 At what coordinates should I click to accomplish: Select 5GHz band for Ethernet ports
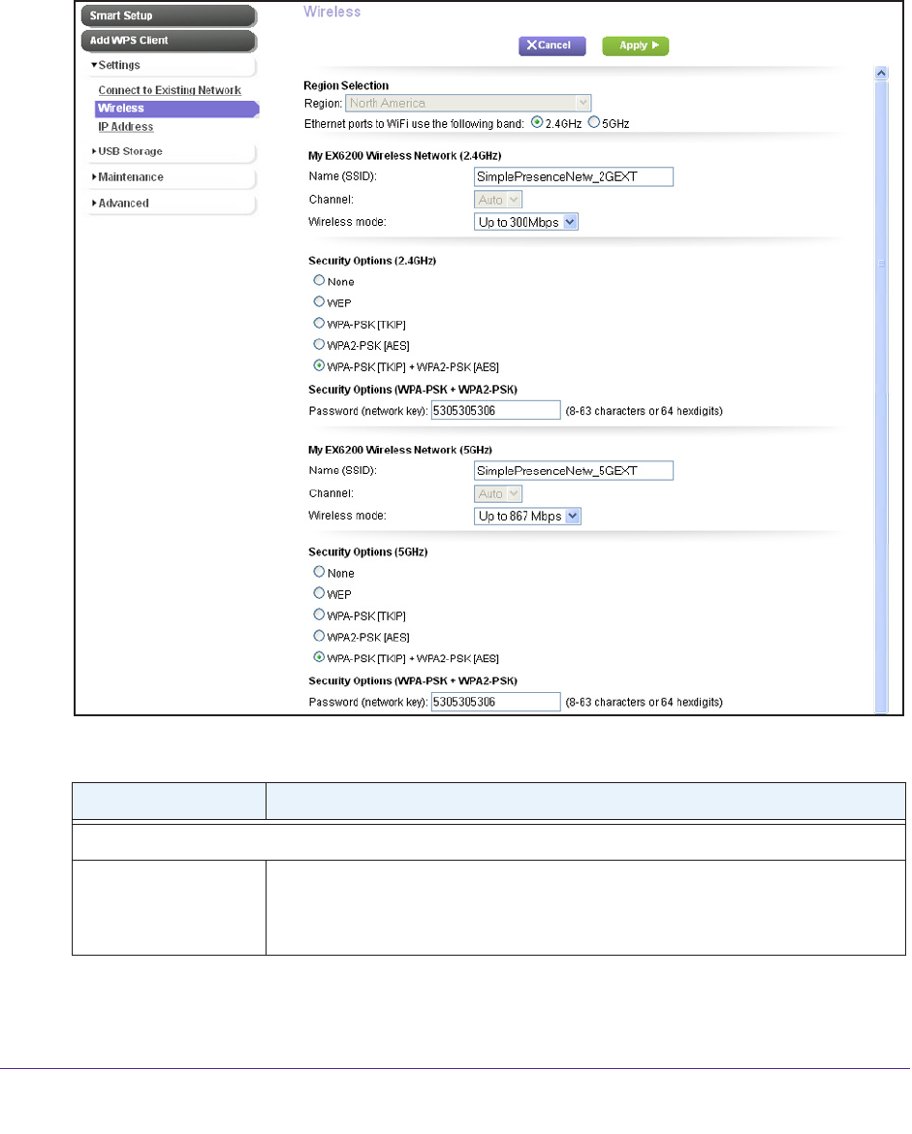click(x=594, y=122)
